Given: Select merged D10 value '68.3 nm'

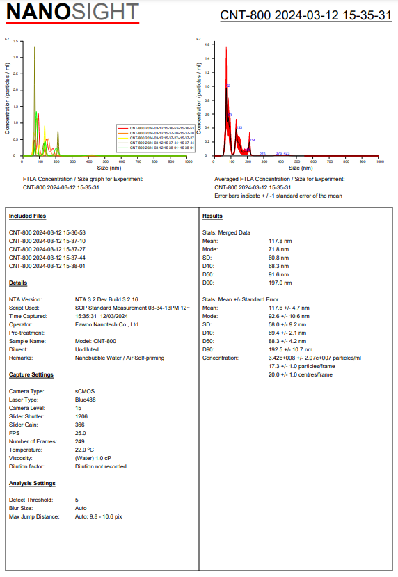Looking at the screenshot, I should pyautogui.click(x=279, y=266).
